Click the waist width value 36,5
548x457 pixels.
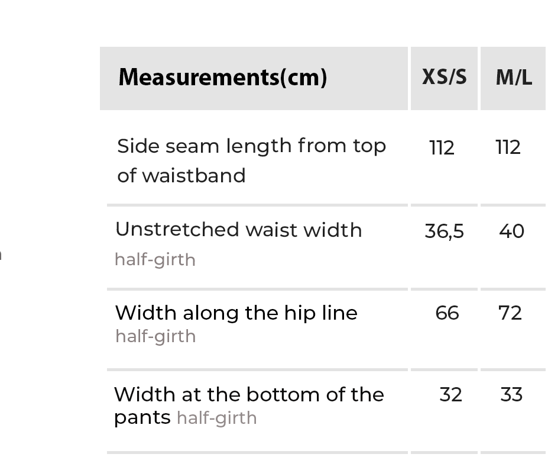[444, 231]
